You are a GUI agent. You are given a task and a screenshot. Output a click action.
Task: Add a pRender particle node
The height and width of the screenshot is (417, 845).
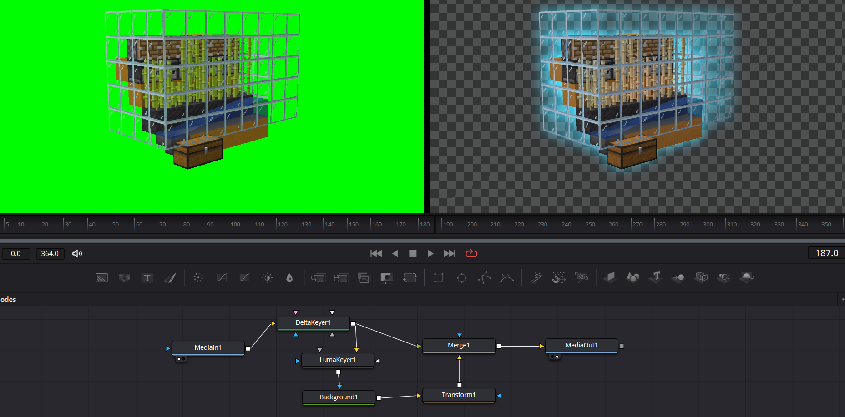pyautogui.click(x=582, y=277)
